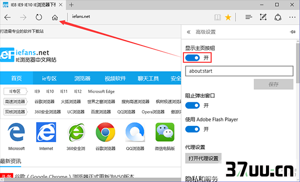
Task: Open the Opera浏览器 link
Action: (153, 112)
